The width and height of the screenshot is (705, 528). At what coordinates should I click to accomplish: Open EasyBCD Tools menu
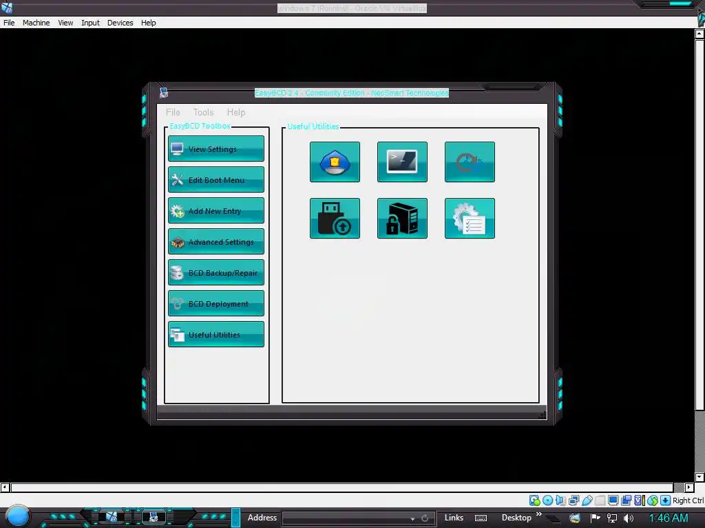pyautogui.click(x=203, y=112)
